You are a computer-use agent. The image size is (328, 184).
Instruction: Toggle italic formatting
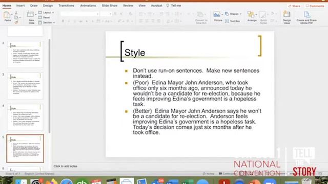tap(69, 21)
